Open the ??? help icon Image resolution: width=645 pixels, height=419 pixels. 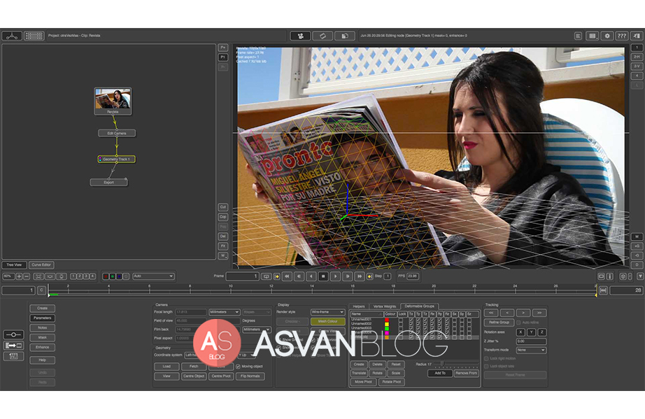621,36
